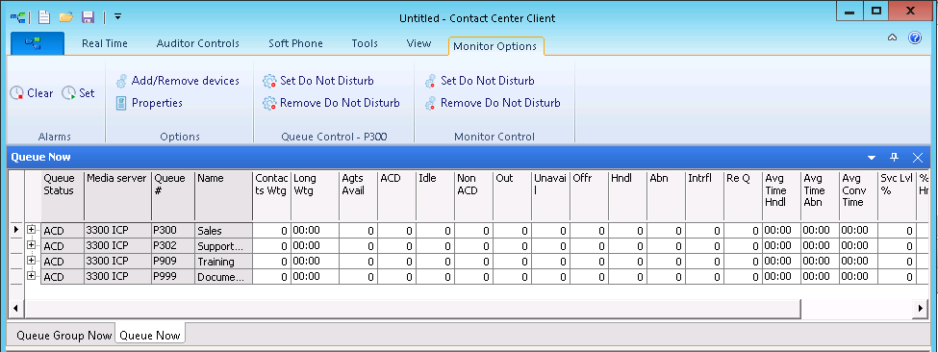Expand the P300 Sales queue row
Screen dimensions: 938x352
[32, 230]
